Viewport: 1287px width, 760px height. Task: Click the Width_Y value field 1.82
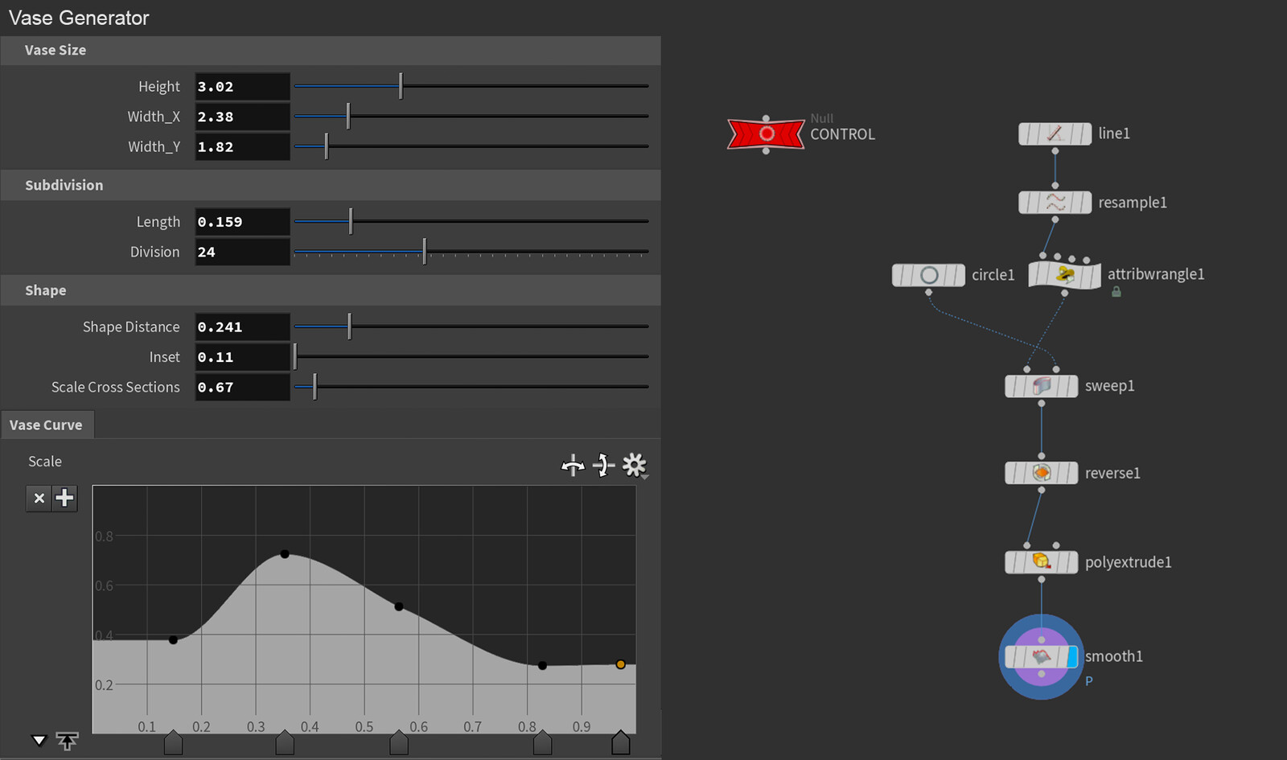pos(242,146)
